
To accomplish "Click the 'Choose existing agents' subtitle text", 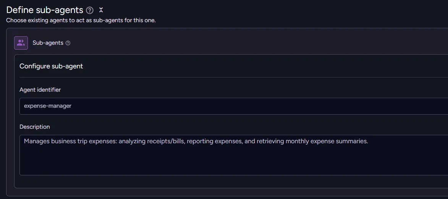I will pyautogui.click(x=81, y=20).
